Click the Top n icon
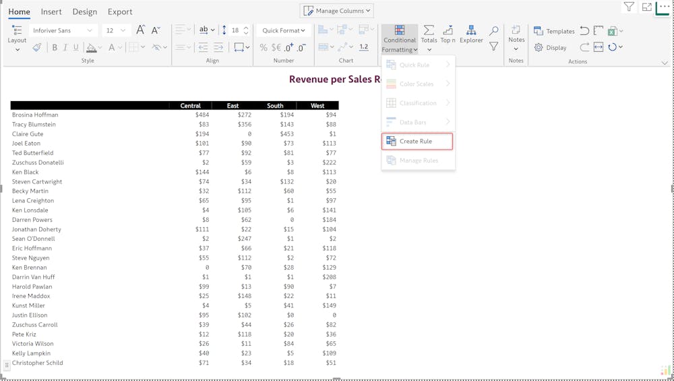 [x=448, y=30]
